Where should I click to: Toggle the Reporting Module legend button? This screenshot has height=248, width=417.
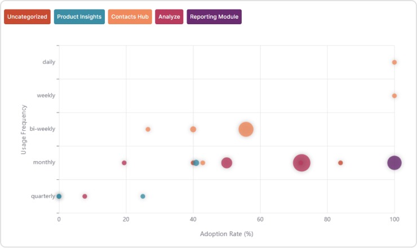pos(214,17)
